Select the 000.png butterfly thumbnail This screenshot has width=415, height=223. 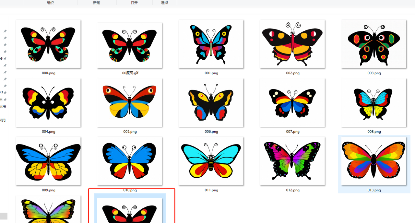[48, 44]
